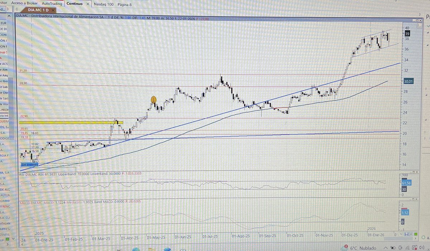This screenshot has height=251, width=430.
Task: Open the weather widget showing 6°C Nublado
Action: (358, 248)
